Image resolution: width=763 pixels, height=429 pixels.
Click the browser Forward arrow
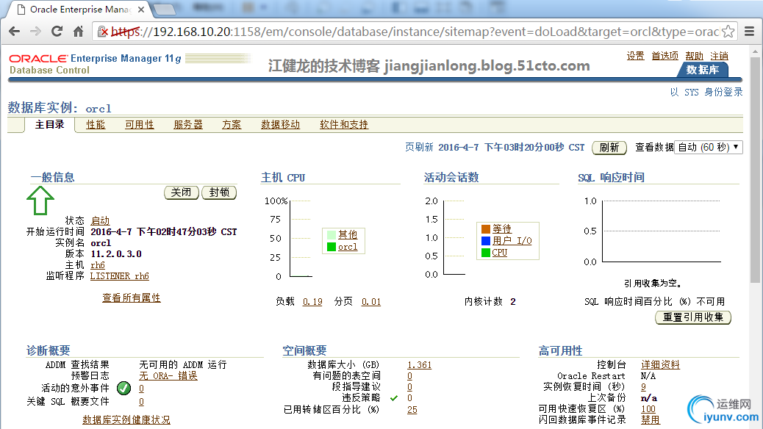[x=35, y=32]
